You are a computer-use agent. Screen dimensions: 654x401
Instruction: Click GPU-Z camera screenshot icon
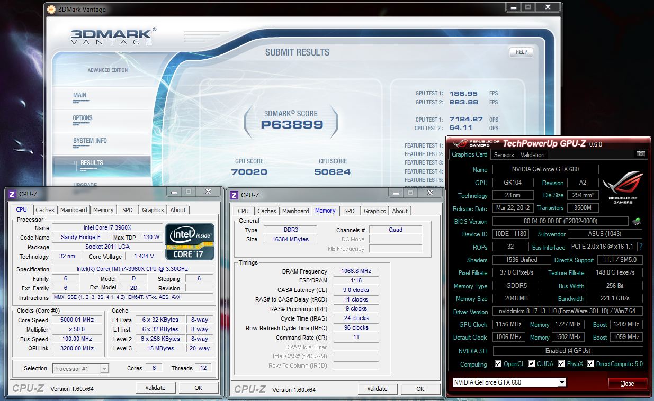(x=641, y=154)
